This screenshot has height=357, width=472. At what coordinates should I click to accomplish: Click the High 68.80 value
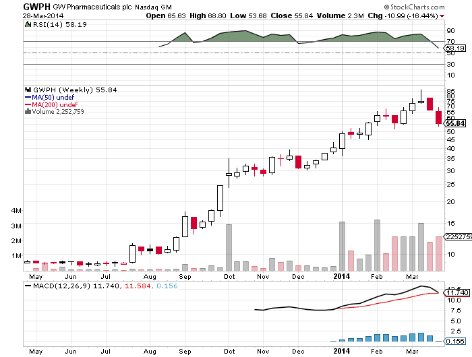point(208,15)
